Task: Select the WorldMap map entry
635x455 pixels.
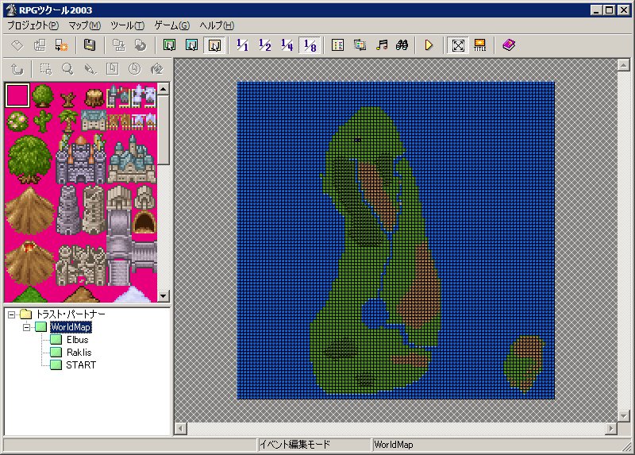Action: click(x=71, y=327)
